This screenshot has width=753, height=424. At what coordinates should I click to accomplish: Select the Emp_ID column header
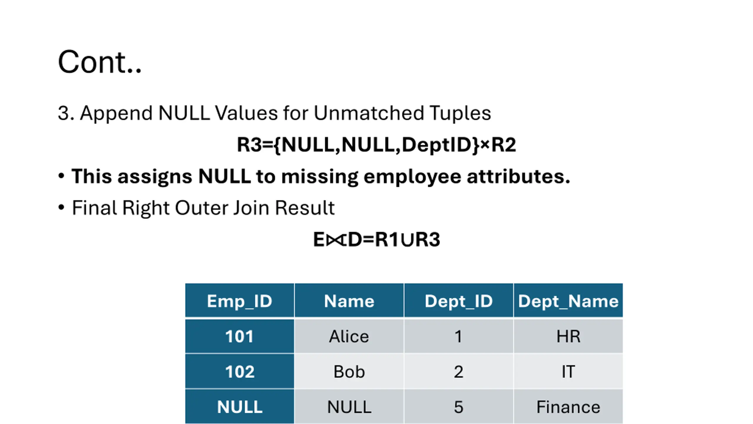click(x=239, y=301)
